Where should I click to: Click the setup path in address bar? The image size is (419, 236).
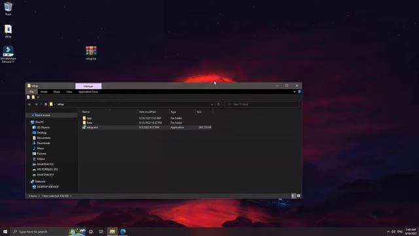(x=61, y=104)
